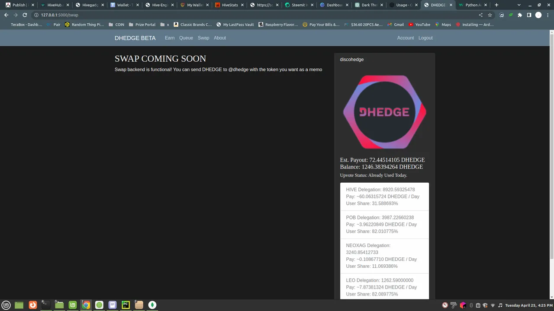Screen dimensions: 554x311
Task: Open the Pay Your Bills bookmark
Action: pos(321,25)
